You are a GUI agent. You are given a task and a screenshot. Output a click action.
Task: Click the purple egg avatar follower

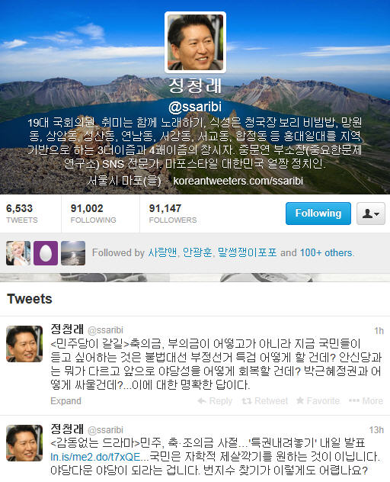click(46, 253)
